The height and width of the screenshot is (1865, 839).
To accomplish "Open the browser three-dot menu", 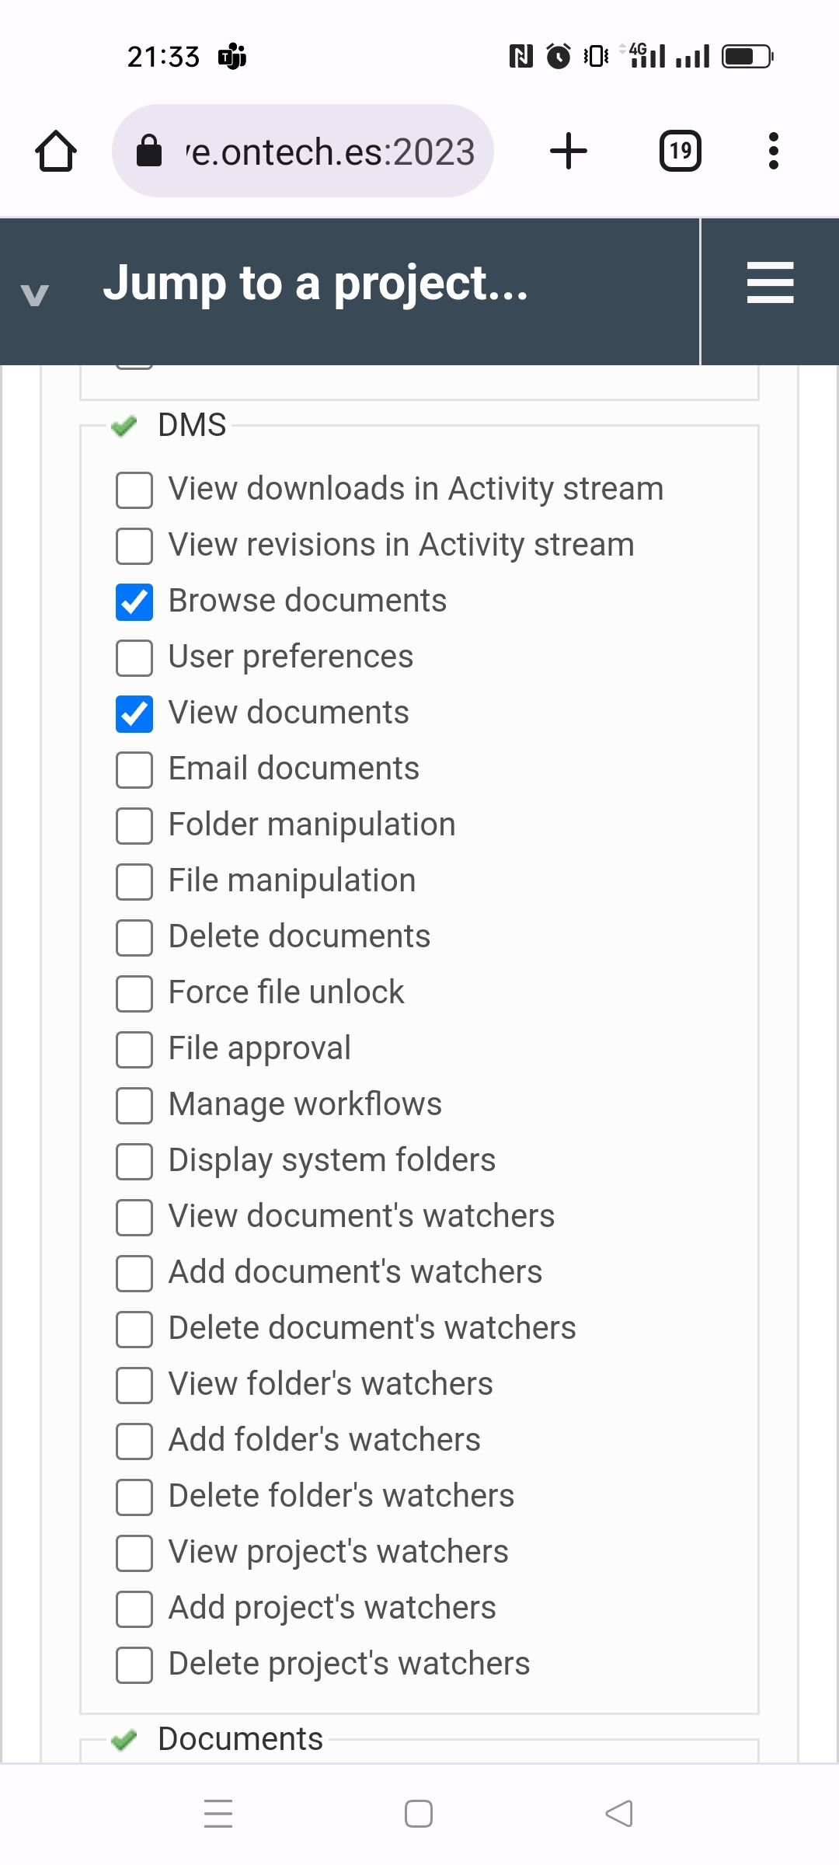I will 772,150.
